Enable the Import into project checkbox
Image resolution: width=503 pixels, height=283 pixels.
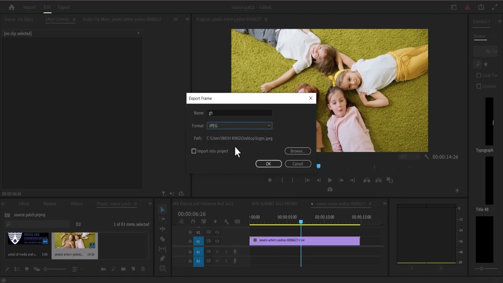[x=194, y=151]
